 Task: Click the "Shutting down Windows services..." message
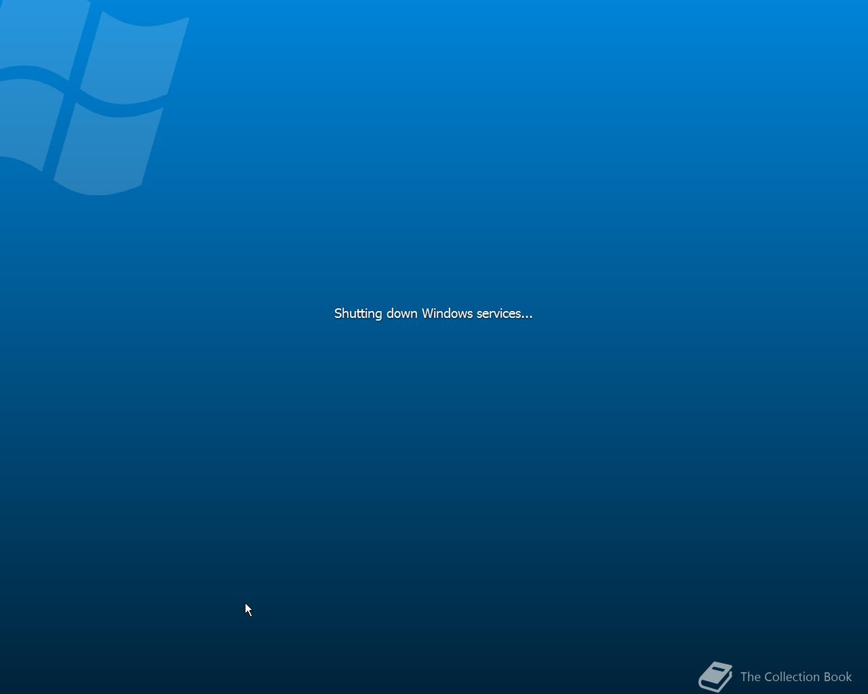(x=433, y=313)
